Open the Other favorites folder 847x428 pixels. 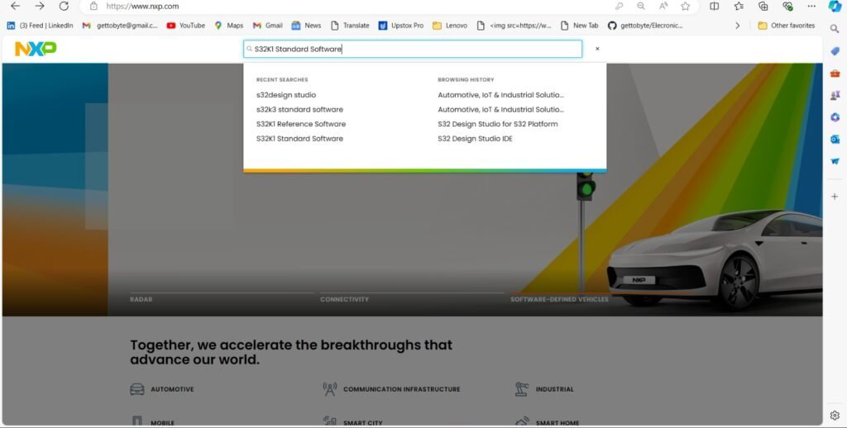point(786,26)
